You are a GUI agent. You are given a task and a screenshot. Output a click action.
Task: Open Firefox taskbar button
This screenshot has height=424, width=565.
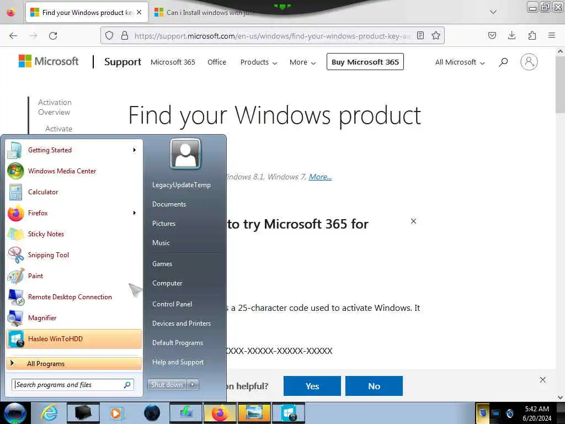pos(220,413)
